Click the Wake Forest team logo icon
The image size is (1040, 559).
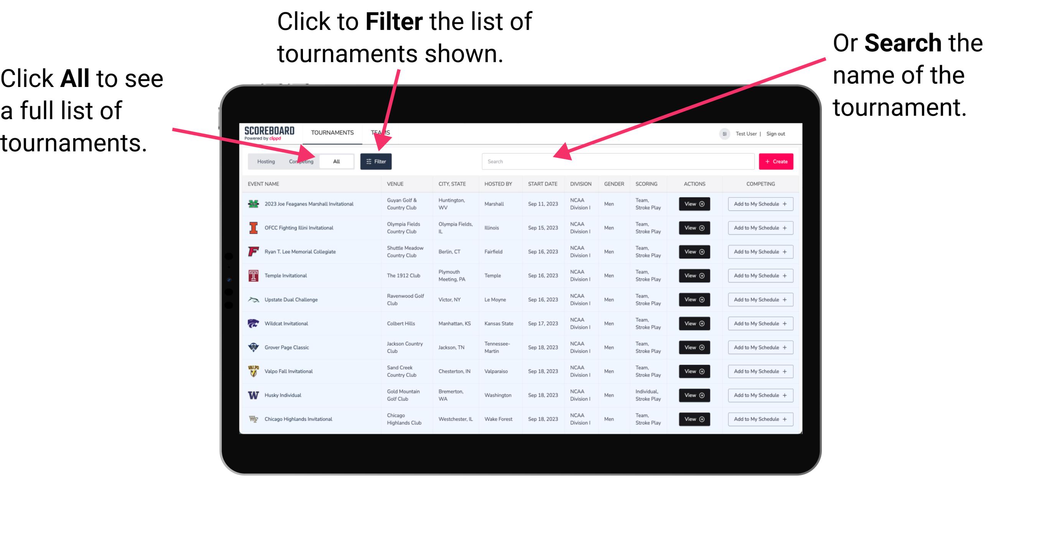tap(255, 418)
